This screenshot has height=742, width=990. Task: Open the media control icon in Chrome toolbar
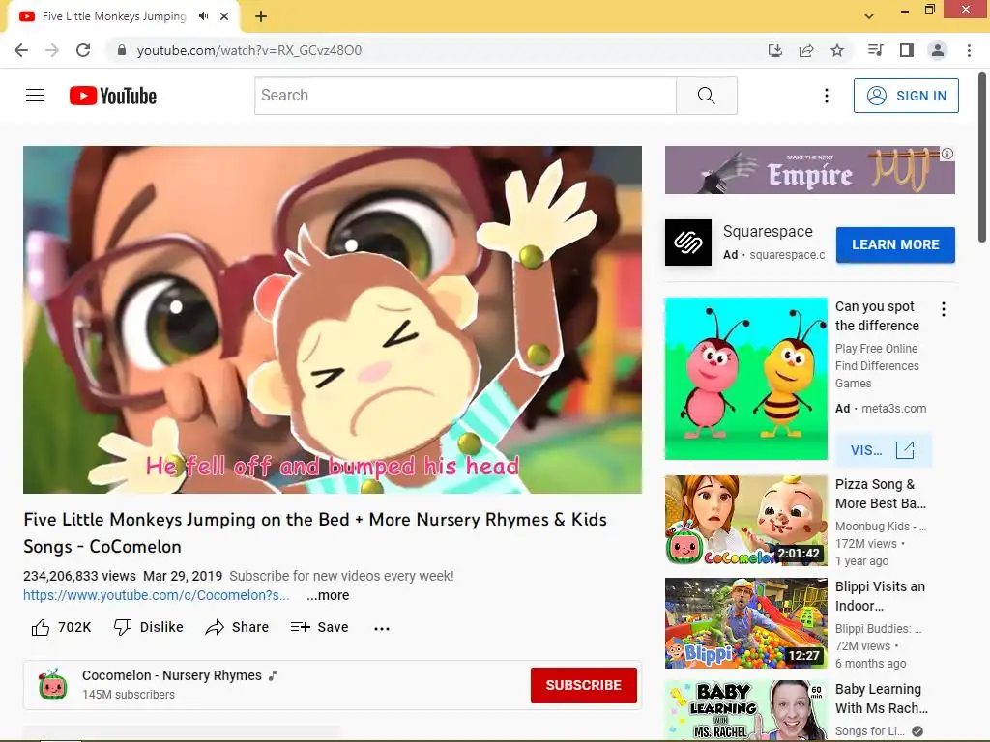pos(876,50)
